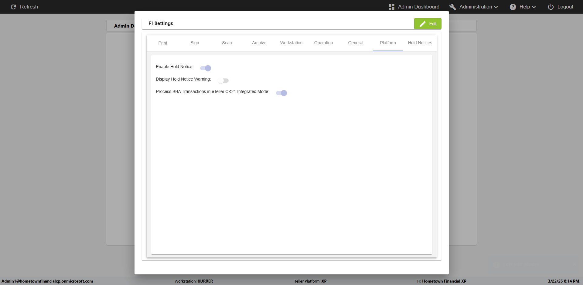
Task: Click the Help question mark icon
Action: pos(513,7)
